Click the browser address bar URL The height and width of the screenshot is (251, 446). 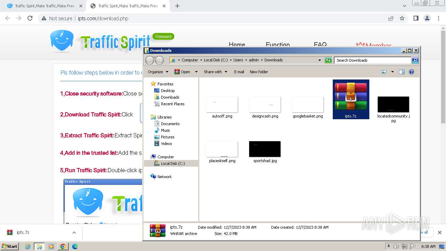(x=103, y=18)
